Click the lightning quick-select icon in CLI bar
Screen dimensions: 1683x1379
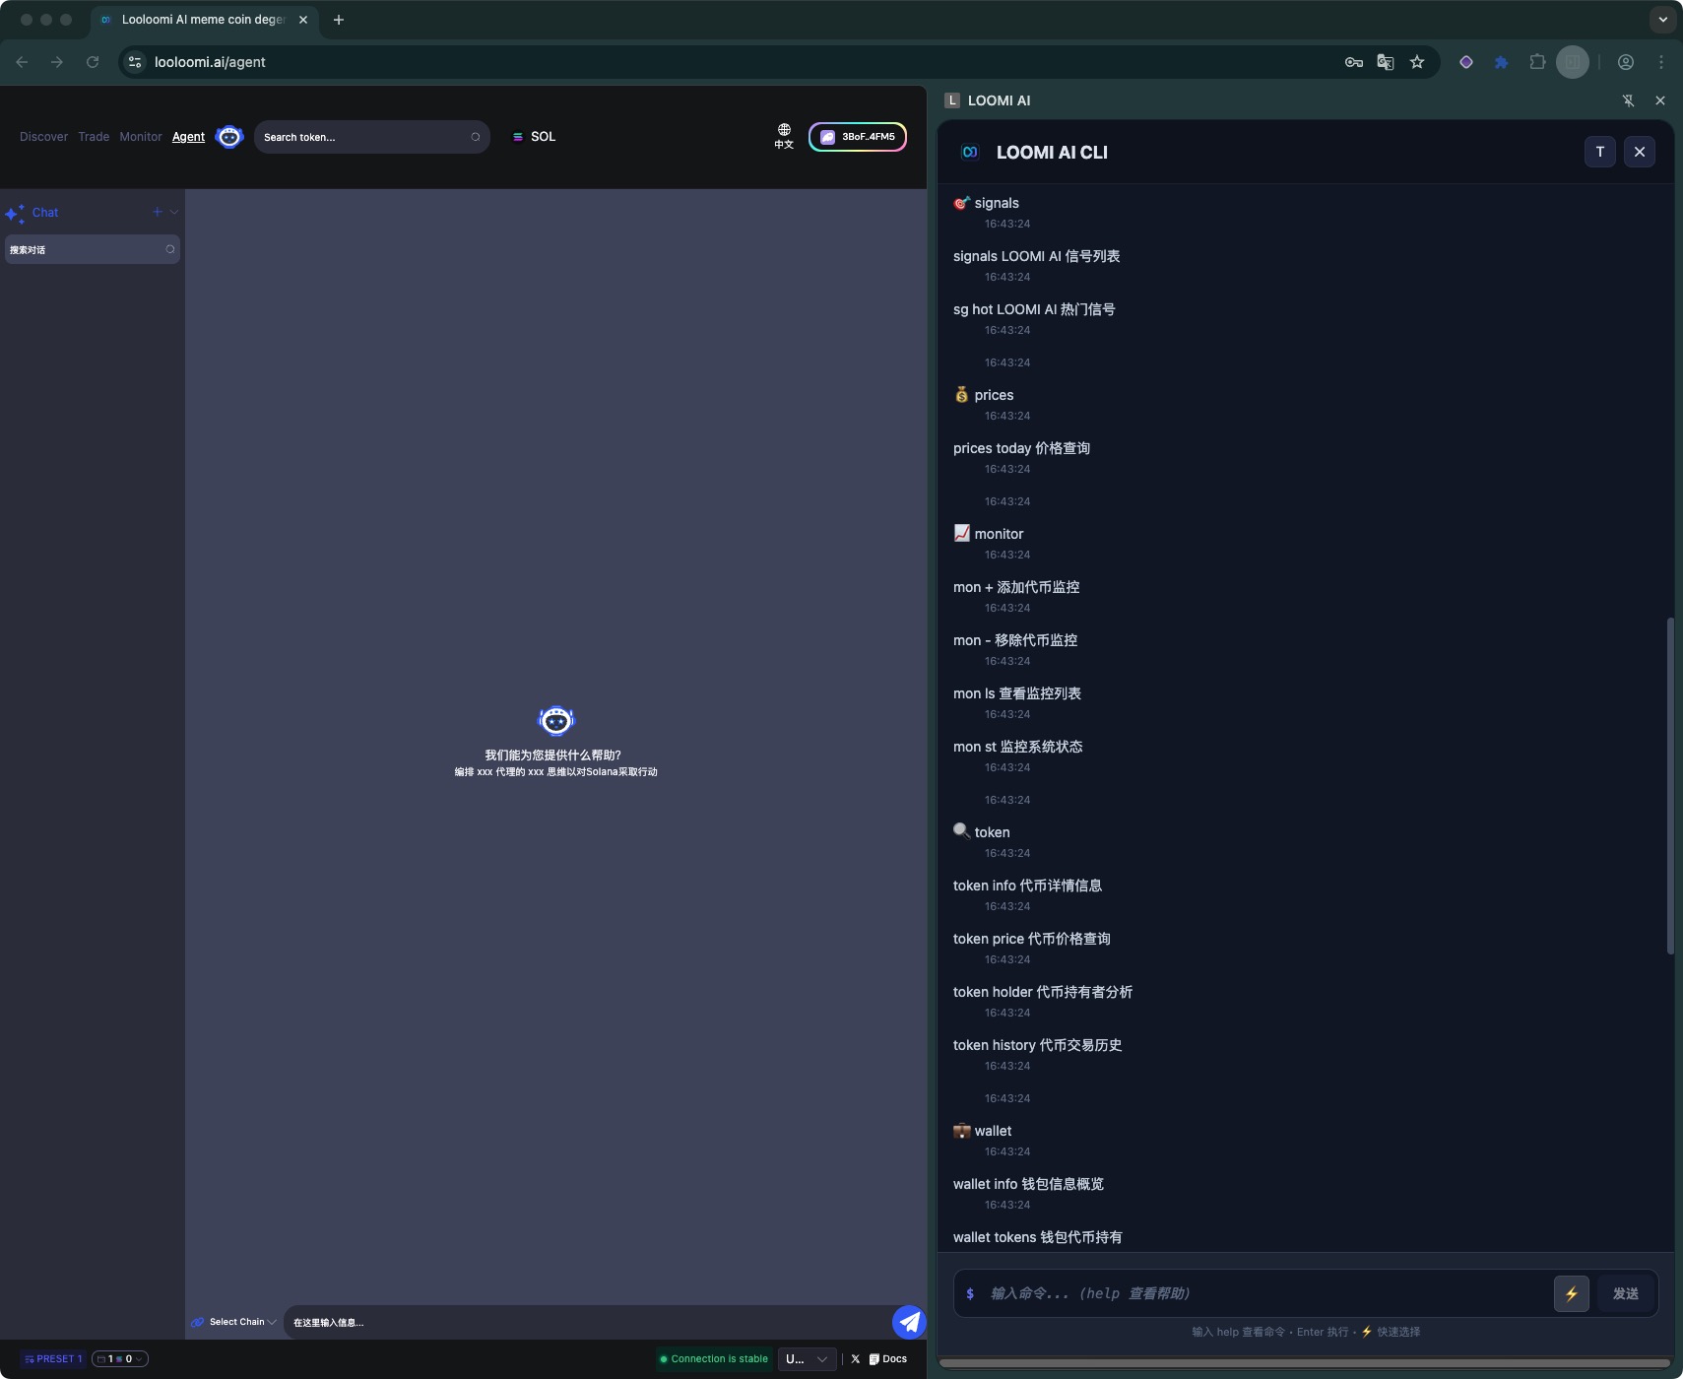pyautogui.click(x=1570, y=1293)
